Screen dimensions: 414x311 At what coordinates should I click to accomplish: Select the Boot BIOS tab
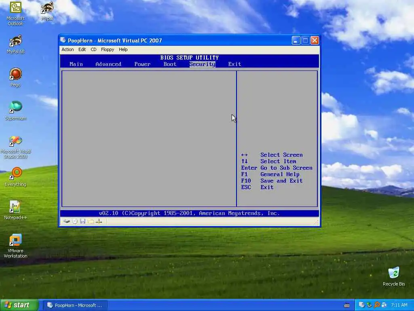(170, 64)
